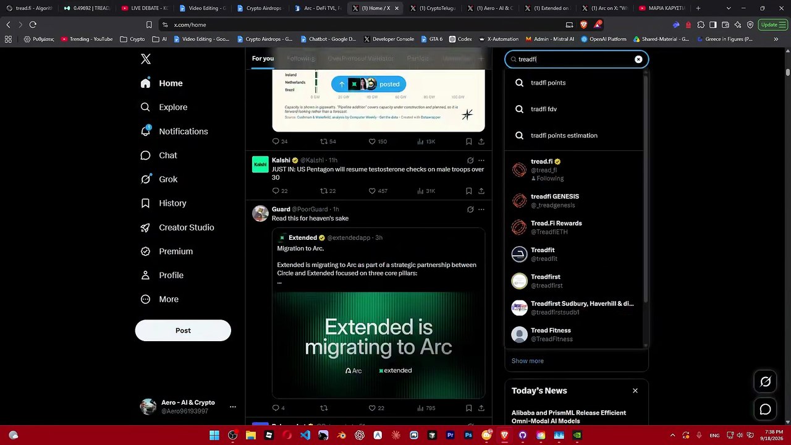Select the 'tradfi fdv' suggestion
791x445 pixels.
pos(575,109)
